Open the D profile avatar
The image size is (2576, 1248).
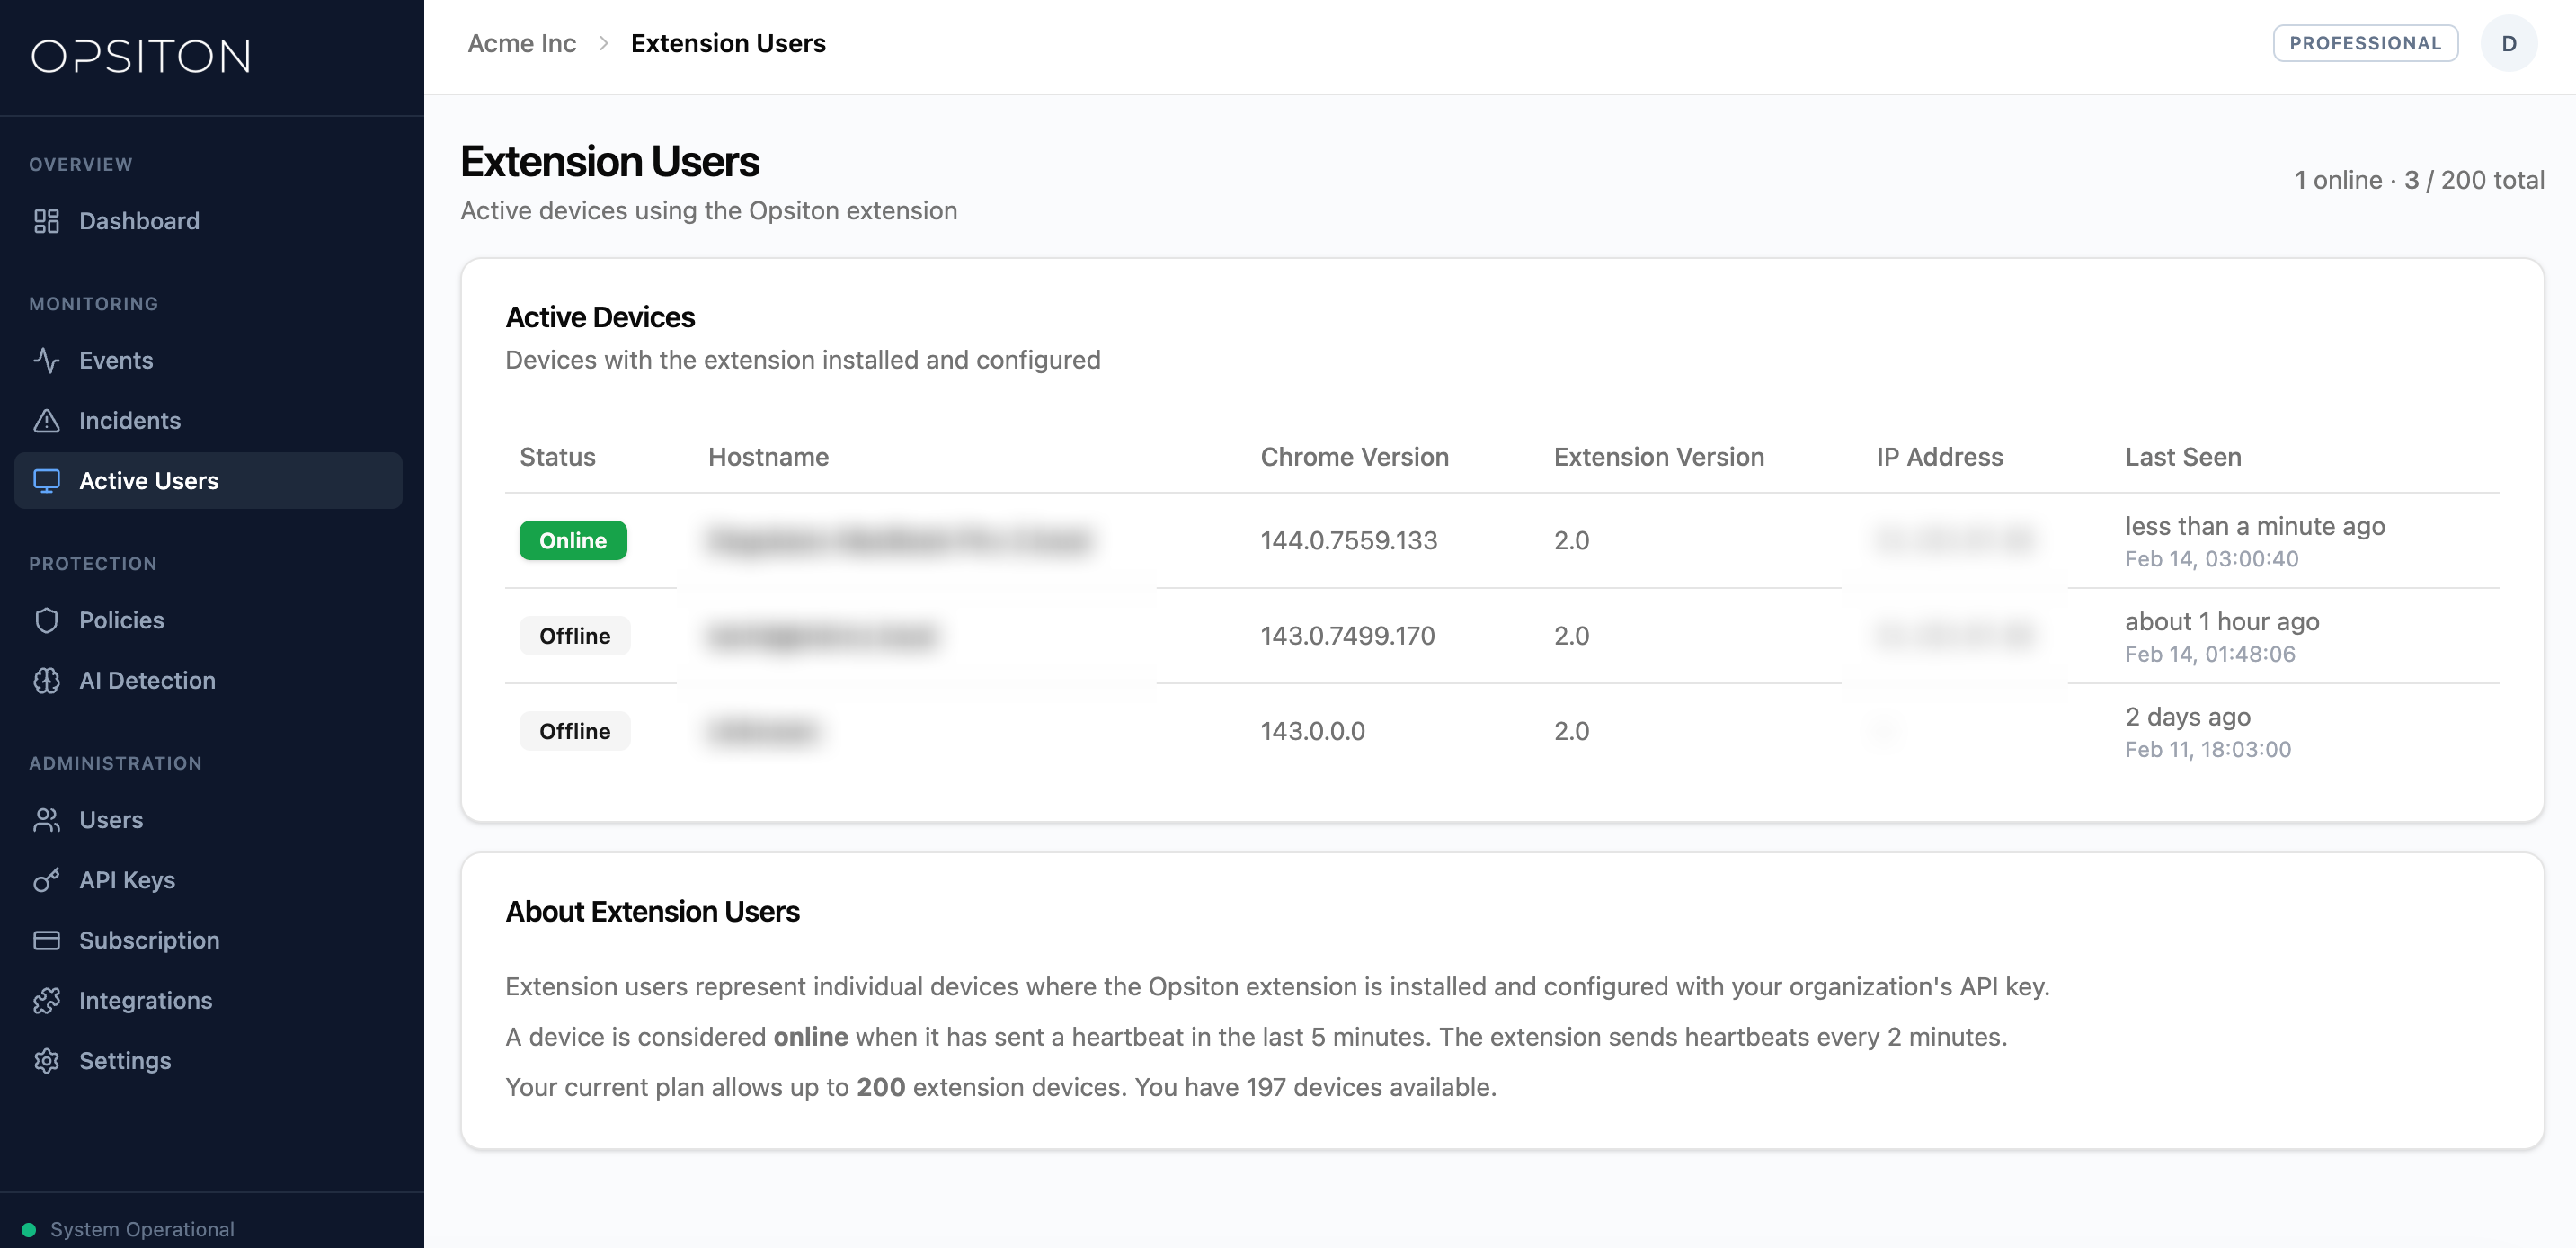(2508, 43)
